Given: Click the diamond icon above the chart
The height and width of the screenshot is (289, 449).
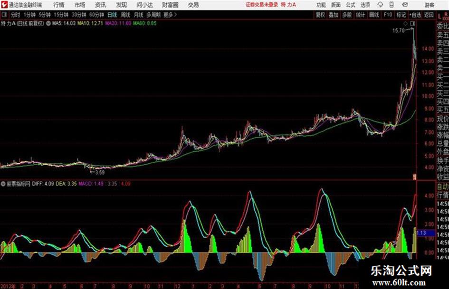Looking at the screenshot, I should point(405,23).
